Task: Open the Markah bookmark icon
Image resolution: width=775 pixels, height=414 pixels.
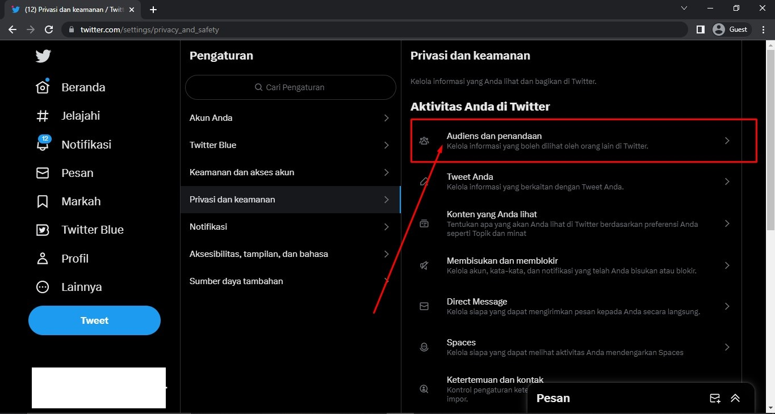Action: (x=43, y=201)
